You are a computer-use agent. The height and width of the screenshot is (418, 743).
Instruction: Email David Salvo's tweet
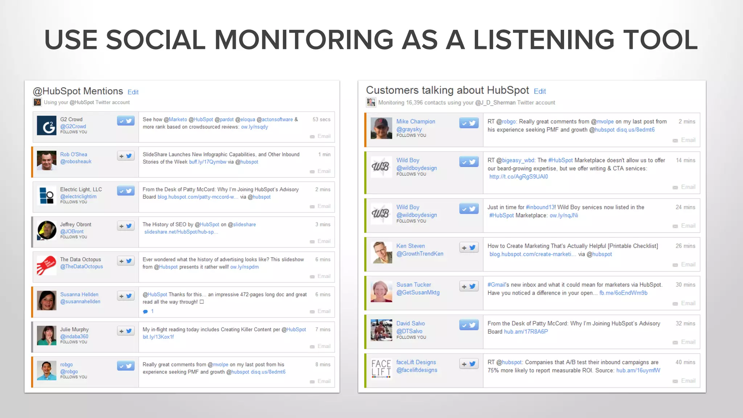click(684, 342)
